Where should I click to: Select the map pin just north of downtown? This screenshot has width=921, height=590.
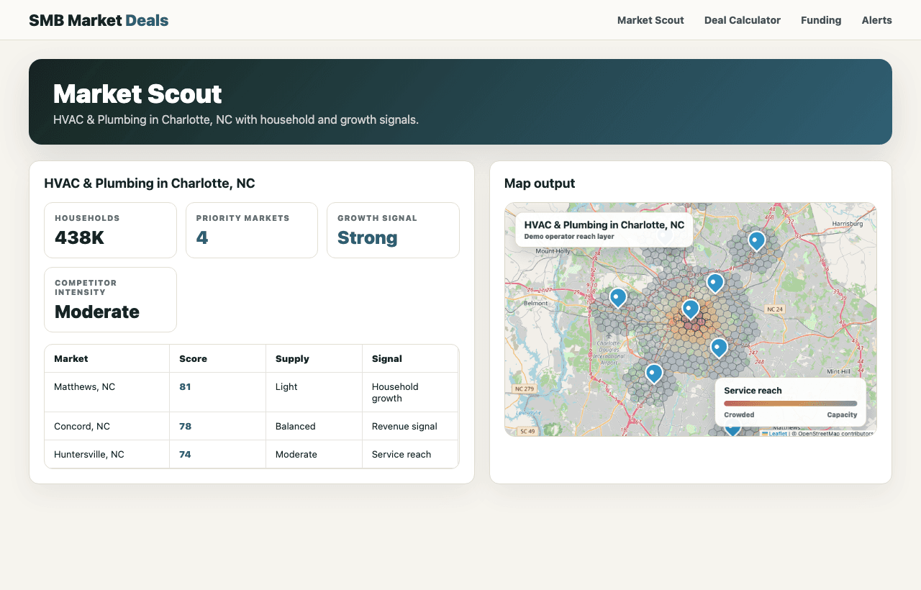tap(714, 283)
